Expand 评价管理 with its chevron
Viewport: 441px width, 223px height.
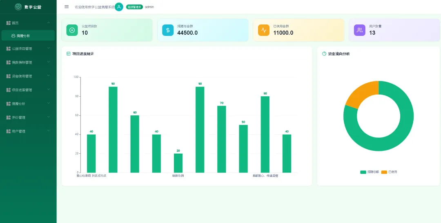point(49,117)
